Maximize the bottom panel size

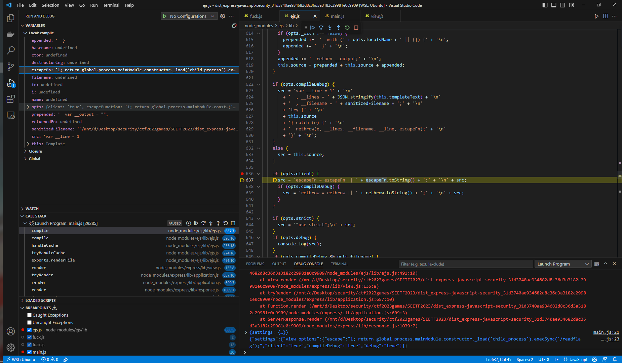606,264
